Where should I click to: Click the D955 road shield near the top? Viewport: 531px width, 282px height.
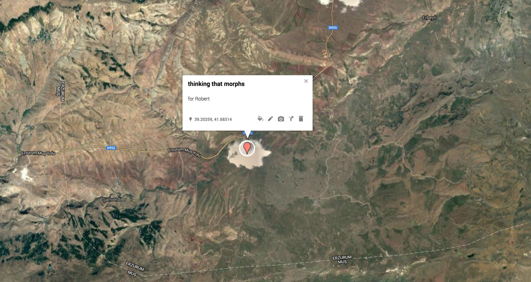click(333, 28)
